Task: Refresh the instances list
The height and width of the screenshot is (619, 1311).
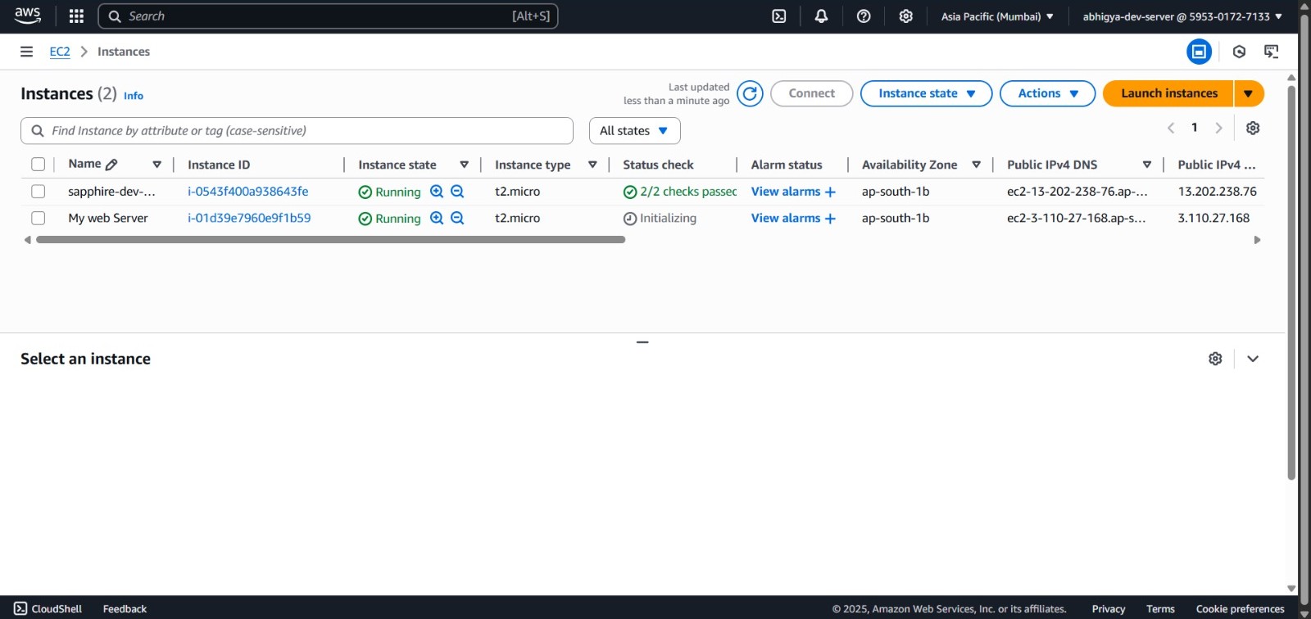Action: coord(750,93)
